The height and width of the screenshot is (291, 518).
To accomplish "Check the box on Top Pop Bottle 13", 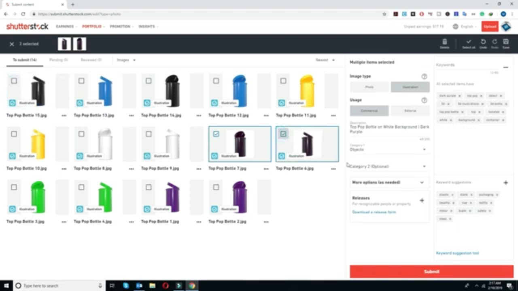I will click(81, 81).
